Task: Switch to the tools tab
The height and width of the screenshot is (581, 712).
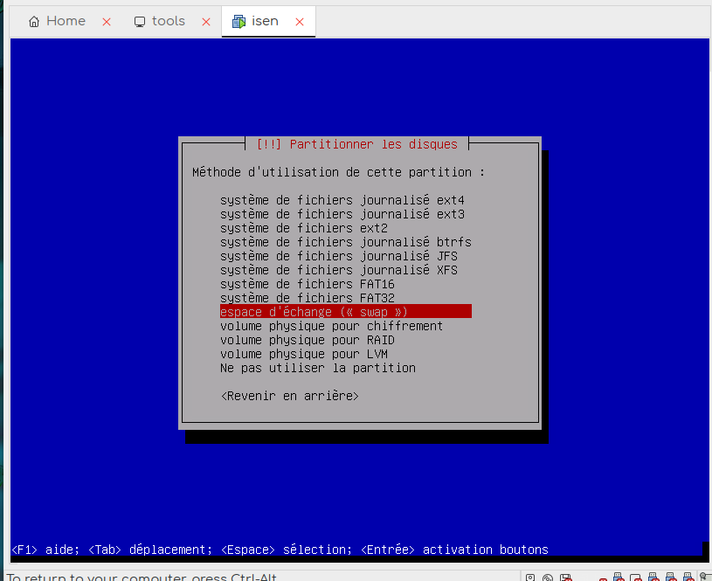Action: [x=168, y=22]
